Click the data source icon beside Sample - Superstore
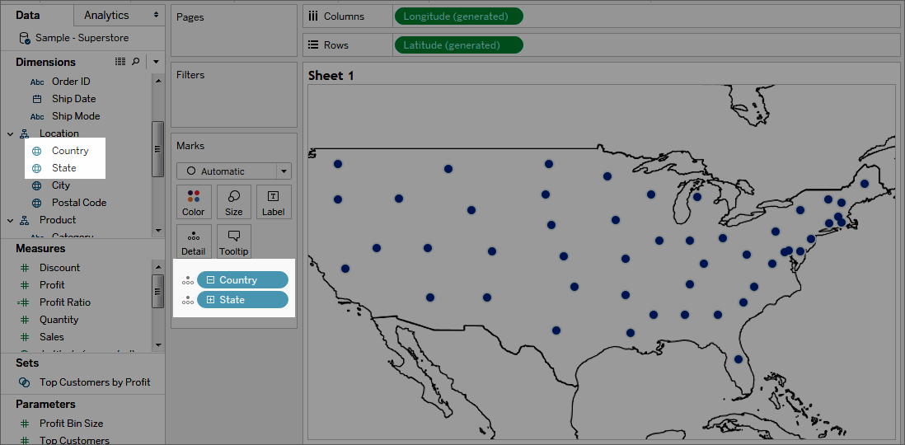 pos(24,39)
